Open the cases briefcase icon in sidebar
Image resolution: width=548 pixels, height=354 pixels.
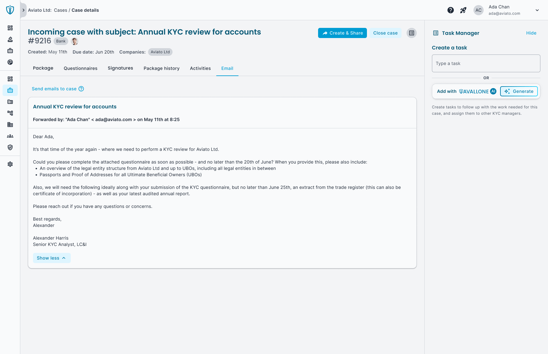[x=10, y=90]
